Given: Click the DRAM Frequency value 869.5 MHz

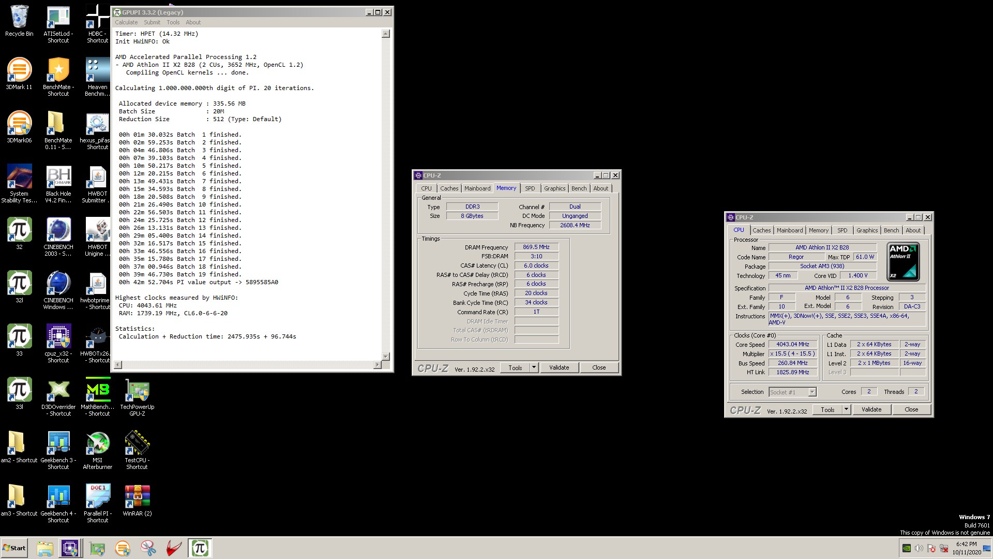Looking at the screenshot, I should (536, 247).
